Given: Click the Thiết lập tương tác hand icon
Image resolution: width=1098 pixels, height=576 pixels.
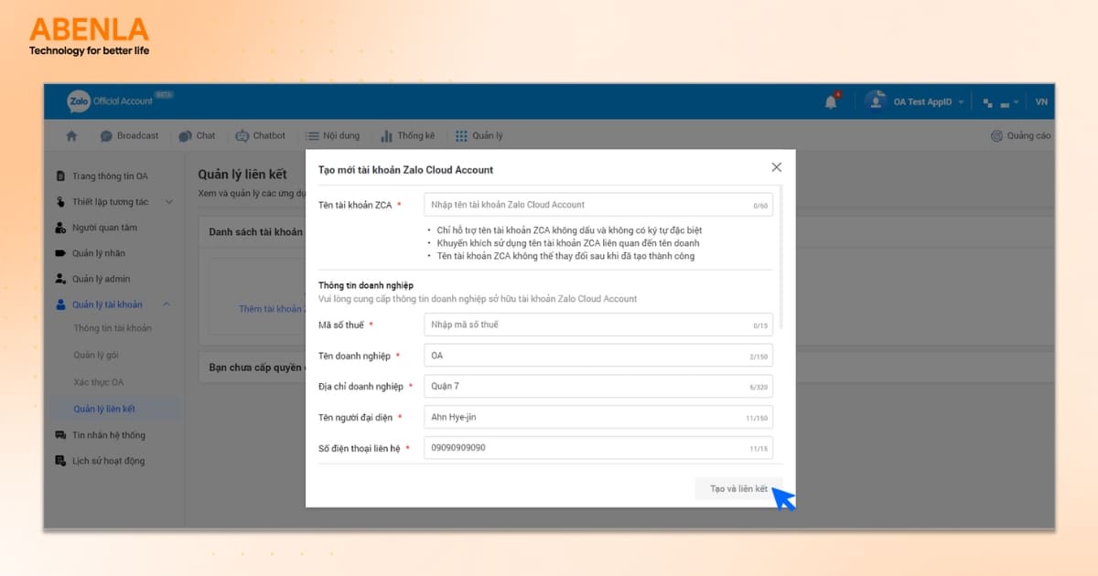Looking at the screenshot, I should 60,202.
